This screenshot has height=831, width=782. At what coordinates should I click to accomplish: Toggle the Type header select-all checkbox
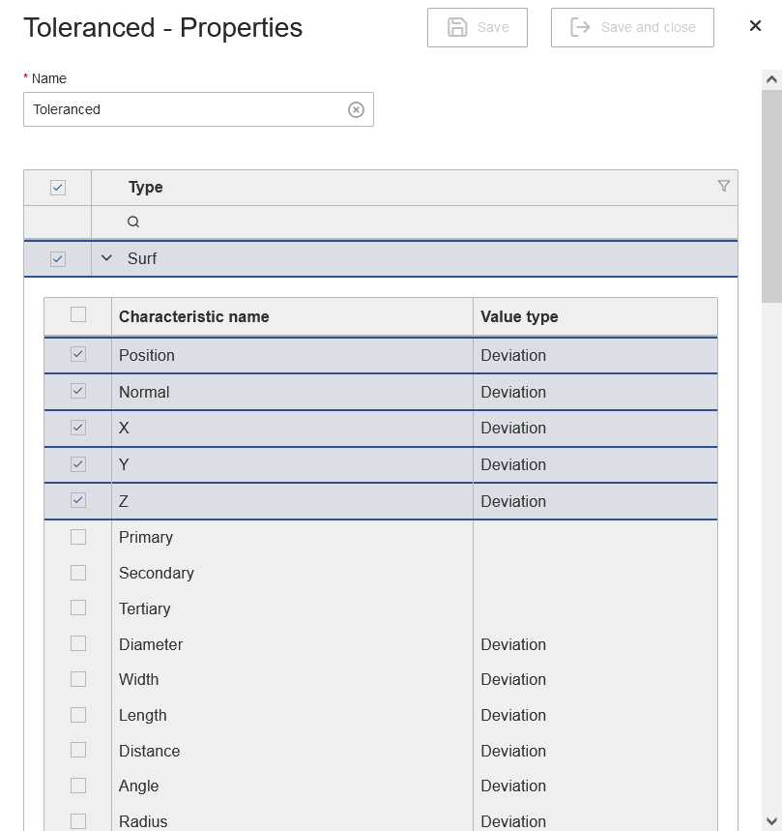tap(58, 187)
